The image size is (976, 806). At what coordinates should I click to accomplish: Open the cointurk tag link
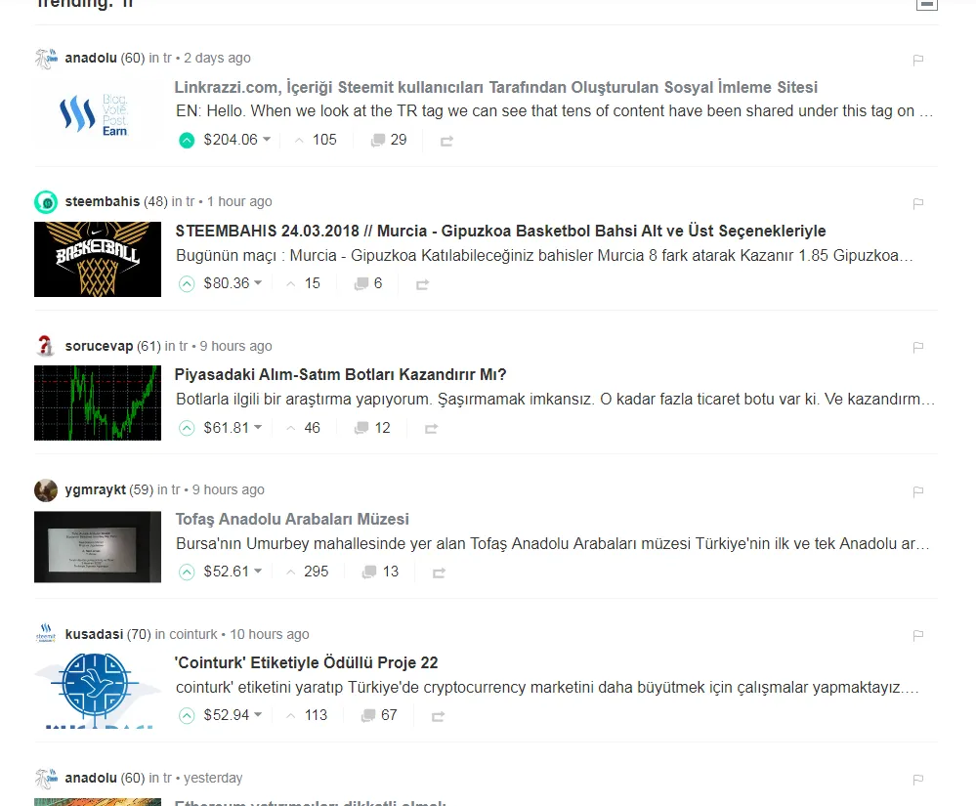tap(193, 634)
